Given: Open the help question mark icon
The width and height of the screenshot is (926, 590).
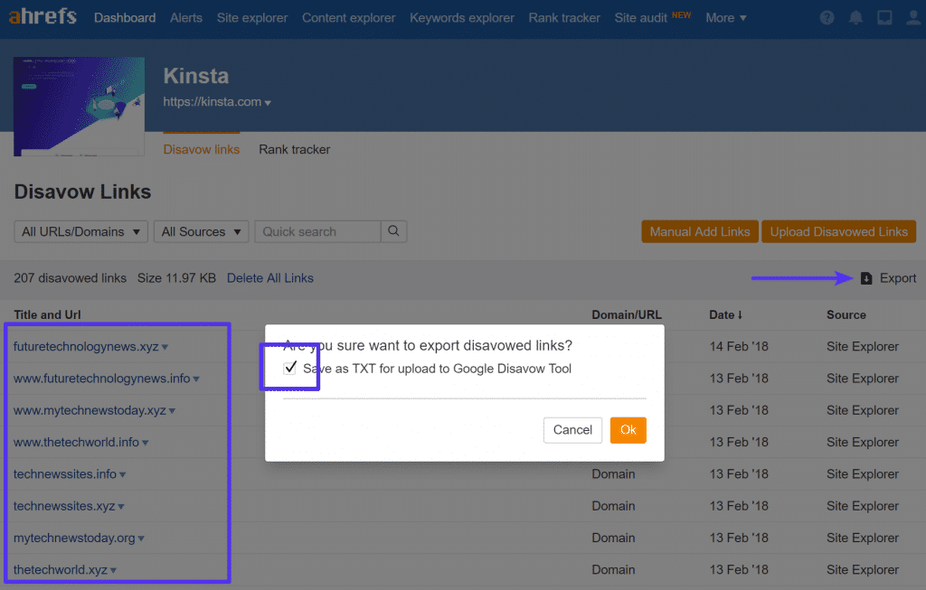Looking at the screenshot, I should tap(827, 18).
